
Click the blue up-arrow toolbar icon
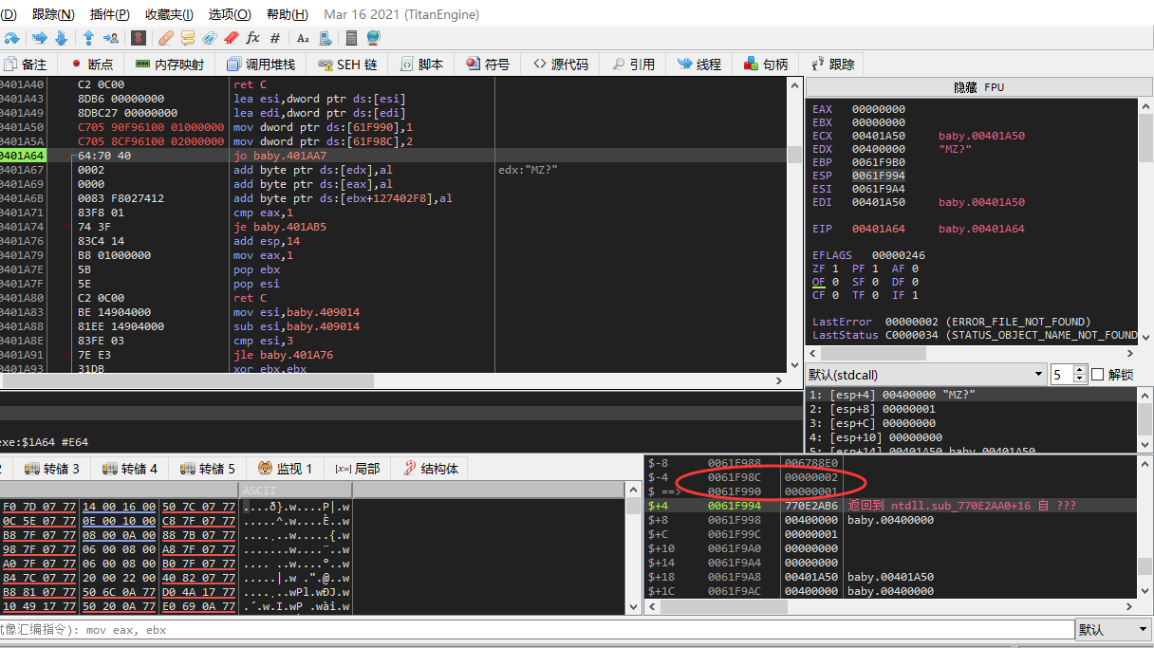(87, 38)
